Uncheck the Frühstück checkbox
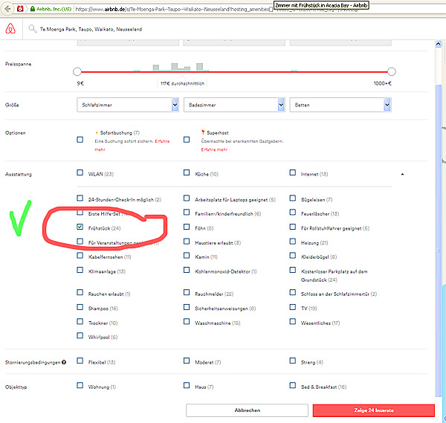This screenshot has height=423, width=446. (80, 225)
